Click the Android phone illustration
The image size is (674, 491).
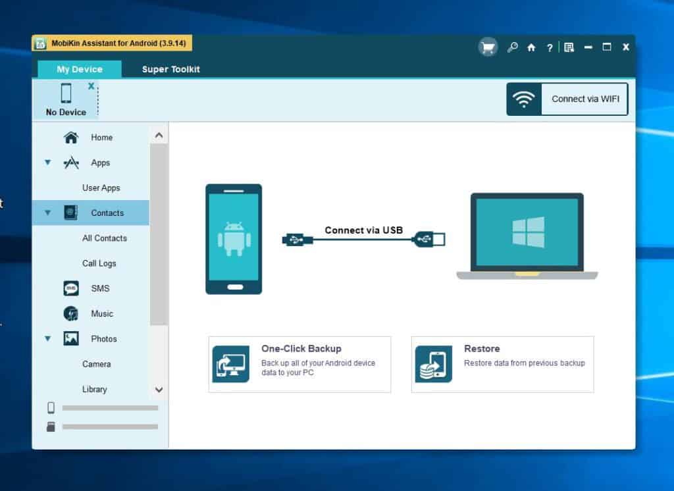pos(234,239)
